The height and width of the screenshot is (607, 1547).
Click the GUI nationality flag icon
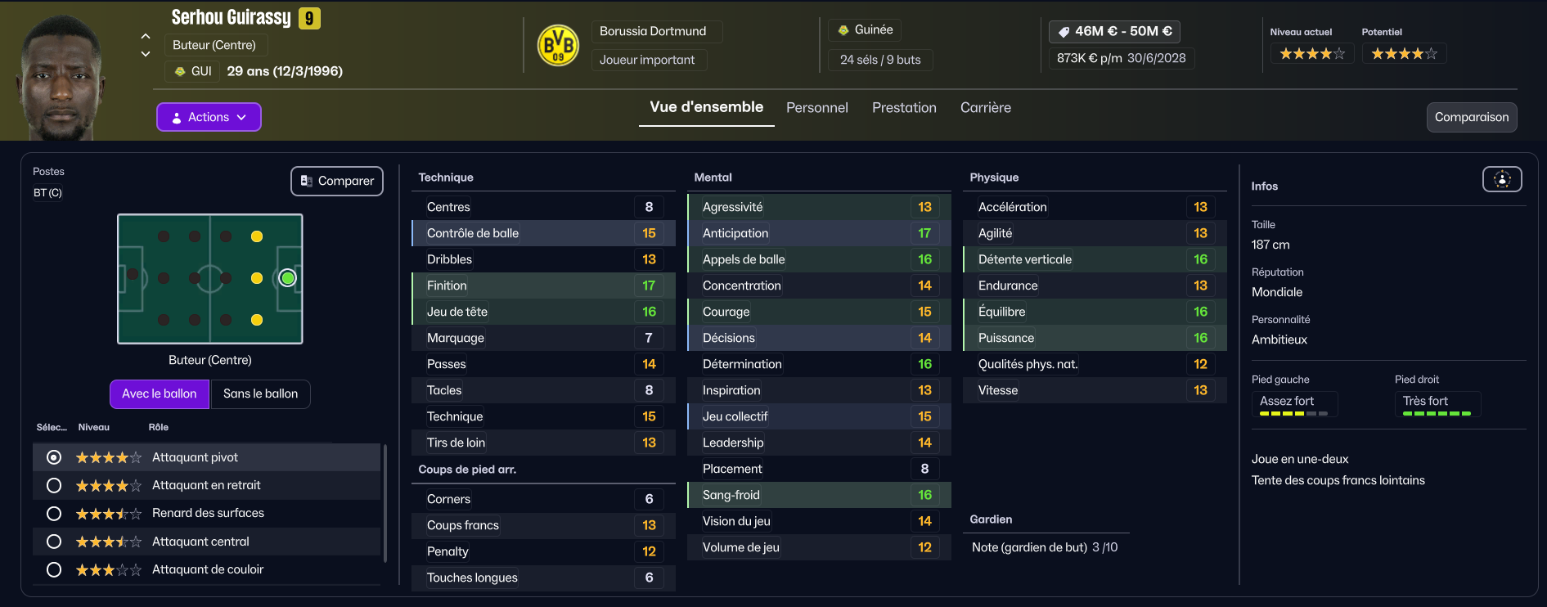pyautogui.click(x=180, y=71)
